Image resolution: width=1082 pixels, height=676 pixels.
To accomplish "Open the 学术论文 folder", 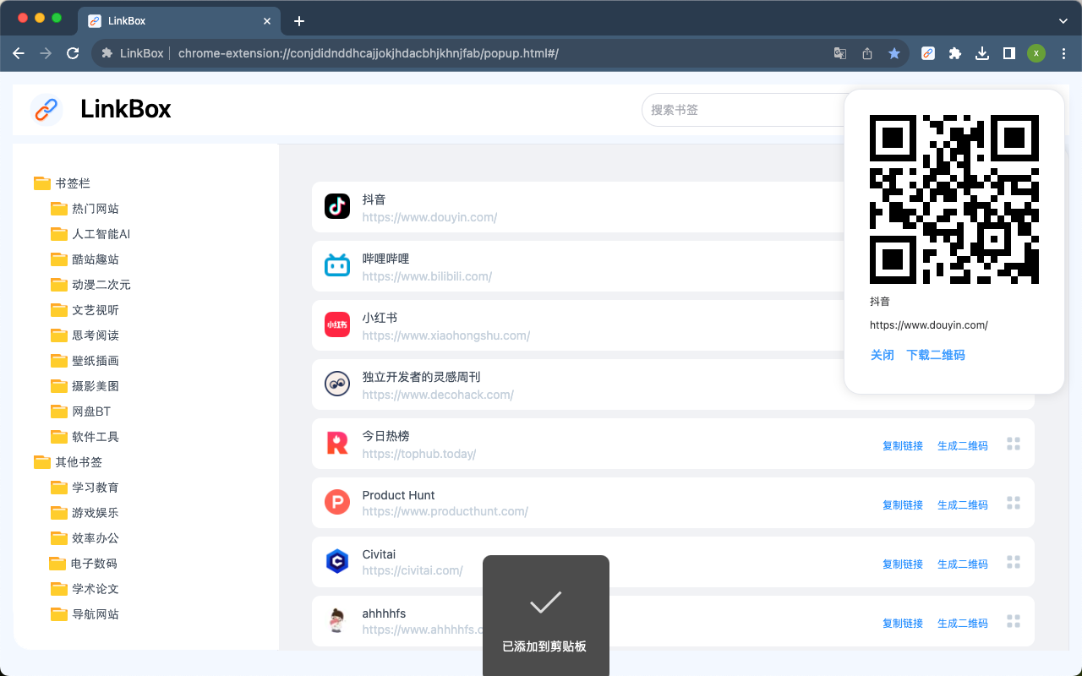I will pos(85,588).
